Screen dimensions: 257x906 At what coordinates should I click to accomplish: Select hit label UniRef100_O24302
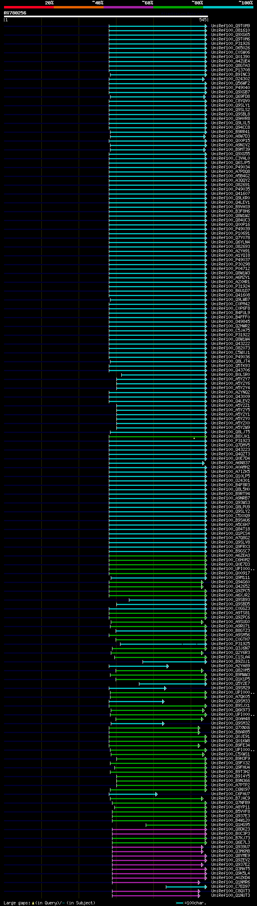coord(230,79)
